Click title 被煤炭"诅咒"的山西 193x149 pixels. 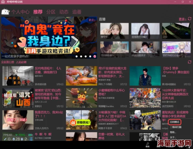(48, 94)
